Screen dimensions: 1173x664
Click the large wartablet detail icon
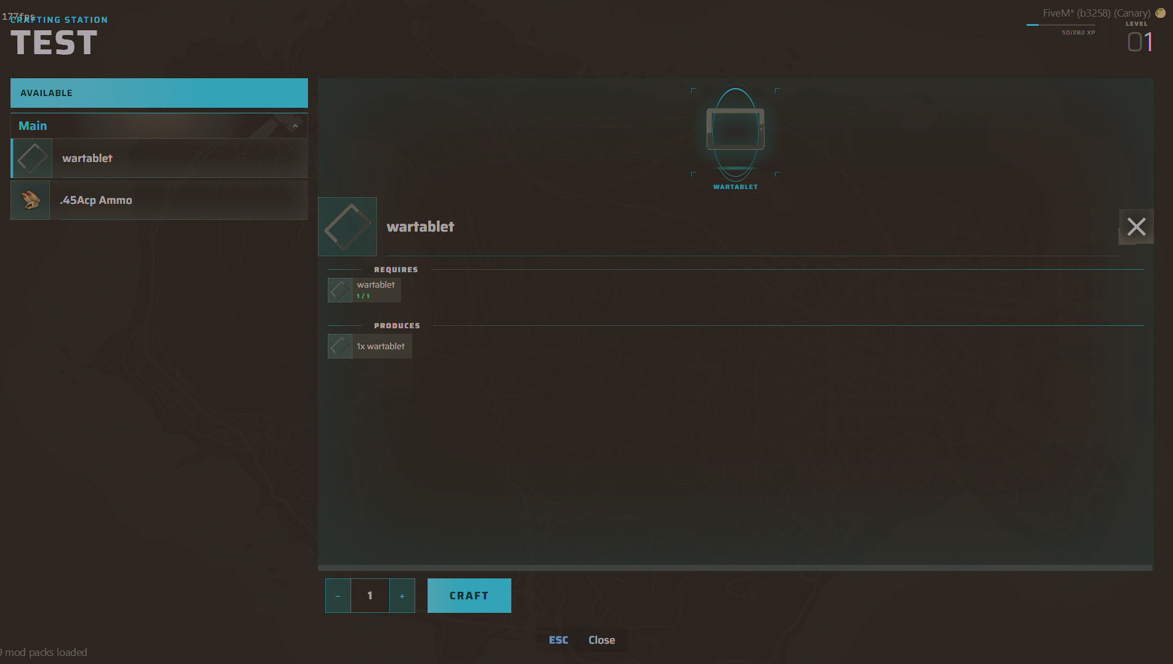coord(347,227)
